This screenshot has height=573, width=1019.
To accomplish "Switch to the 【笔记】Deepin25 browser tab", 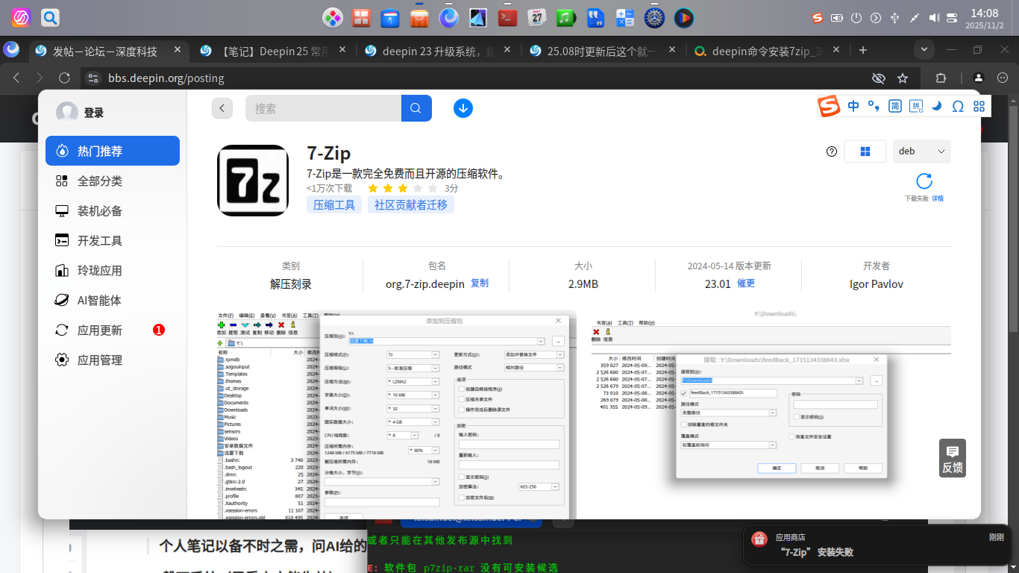I will [274, 51].
